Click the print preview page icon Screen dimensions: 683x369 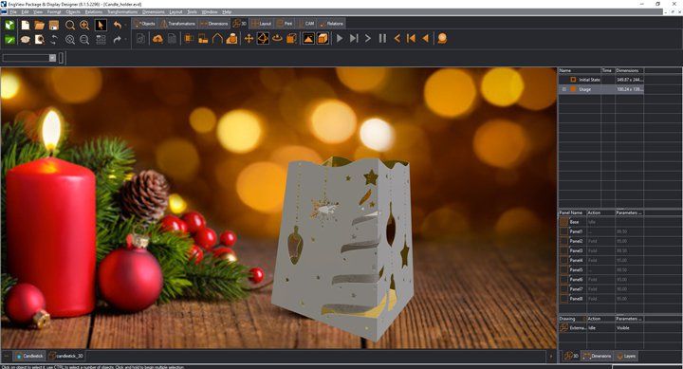point(40,40)
